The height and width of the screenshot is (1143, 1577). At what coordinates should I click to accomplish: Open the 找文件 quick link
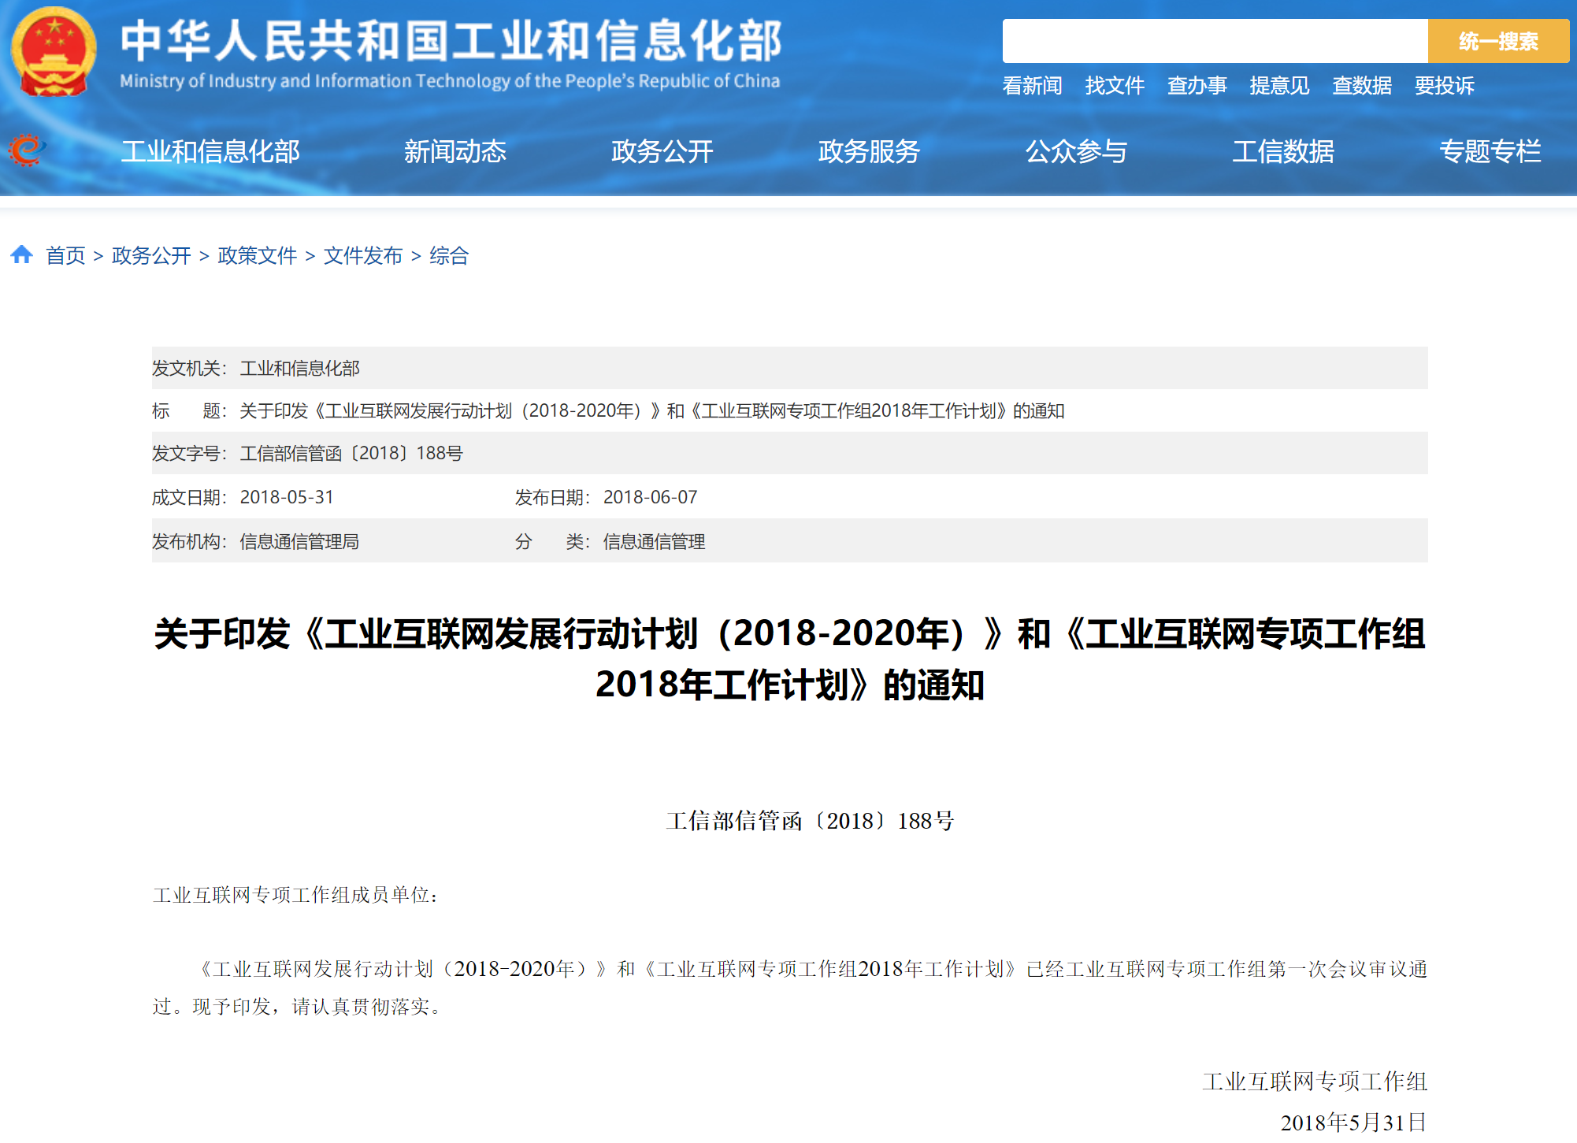pos(1115,85)
